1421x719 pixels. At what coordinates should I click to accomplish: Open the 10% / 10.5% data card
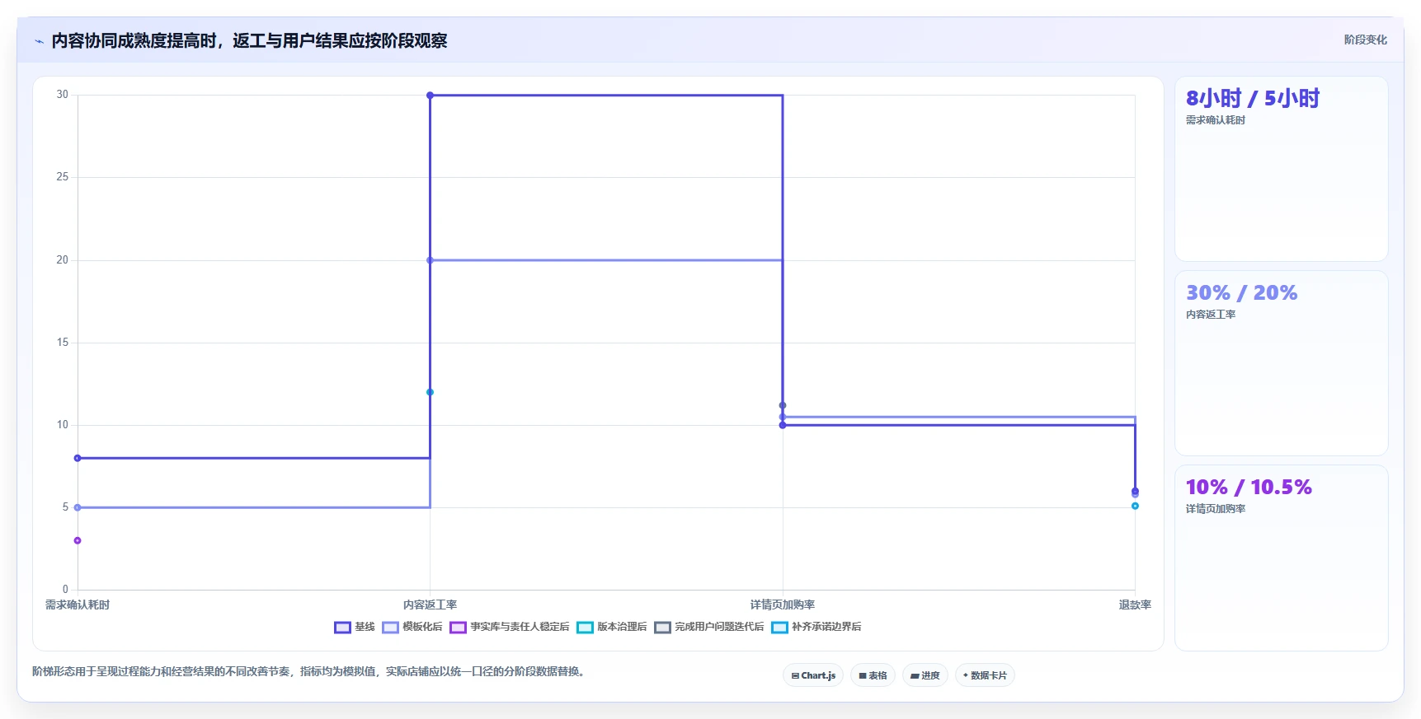[1281, 558]
